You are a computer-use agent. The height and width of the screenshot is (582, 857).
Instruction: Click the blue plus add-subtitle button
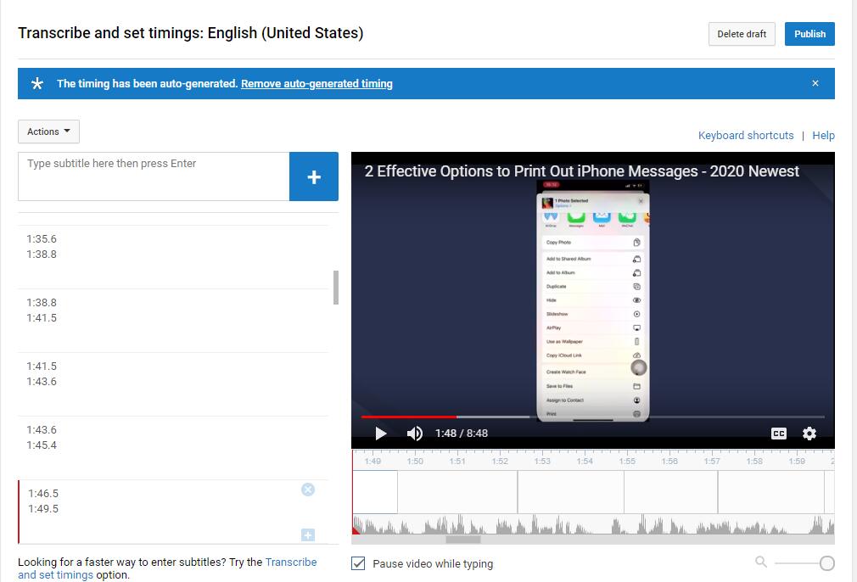click(314, 176)
